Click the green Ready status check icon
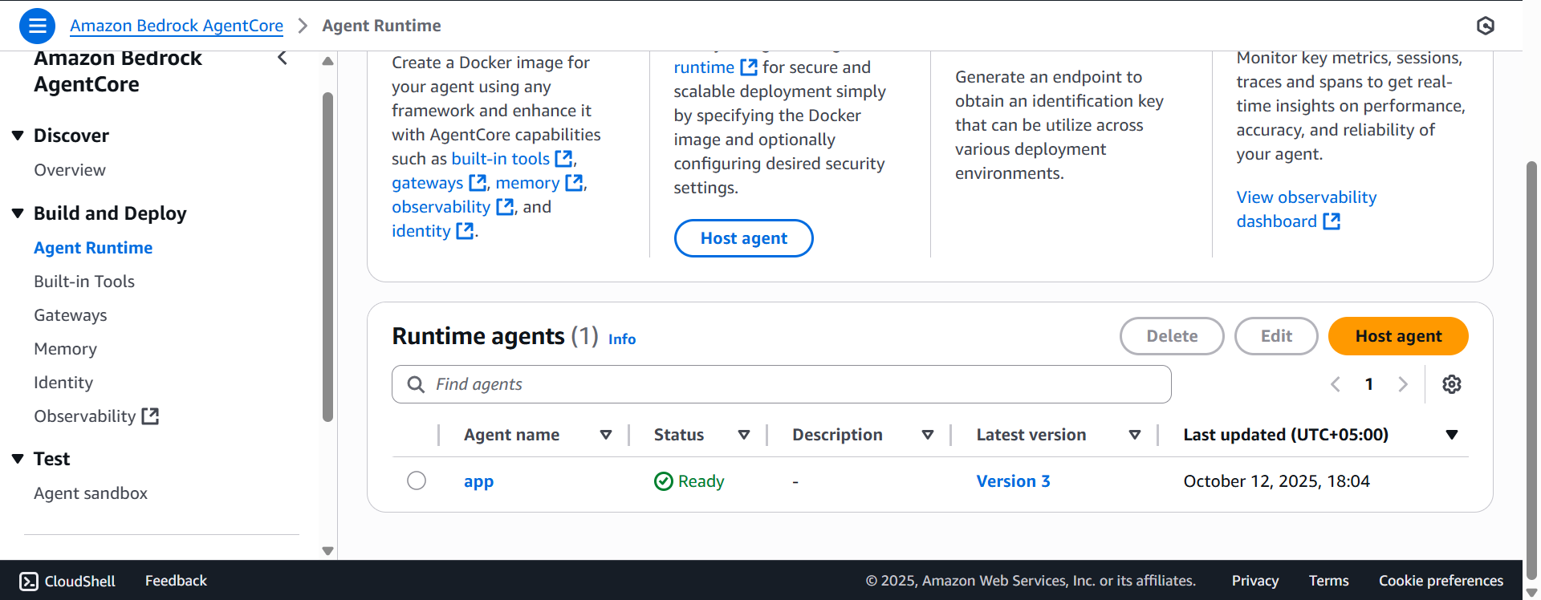 664,481
